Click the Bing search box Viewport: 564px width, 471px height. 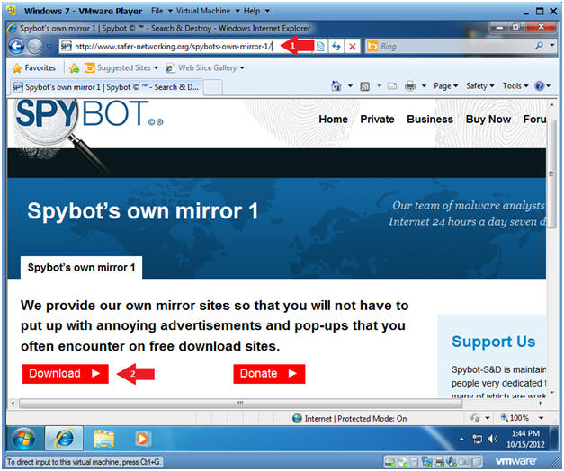pos(450,47)
